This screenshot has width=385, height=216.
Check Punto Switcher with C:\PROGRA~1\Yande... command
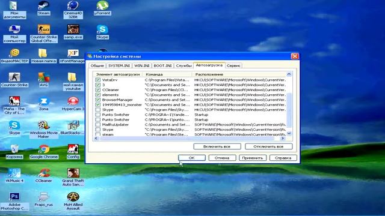97,115
